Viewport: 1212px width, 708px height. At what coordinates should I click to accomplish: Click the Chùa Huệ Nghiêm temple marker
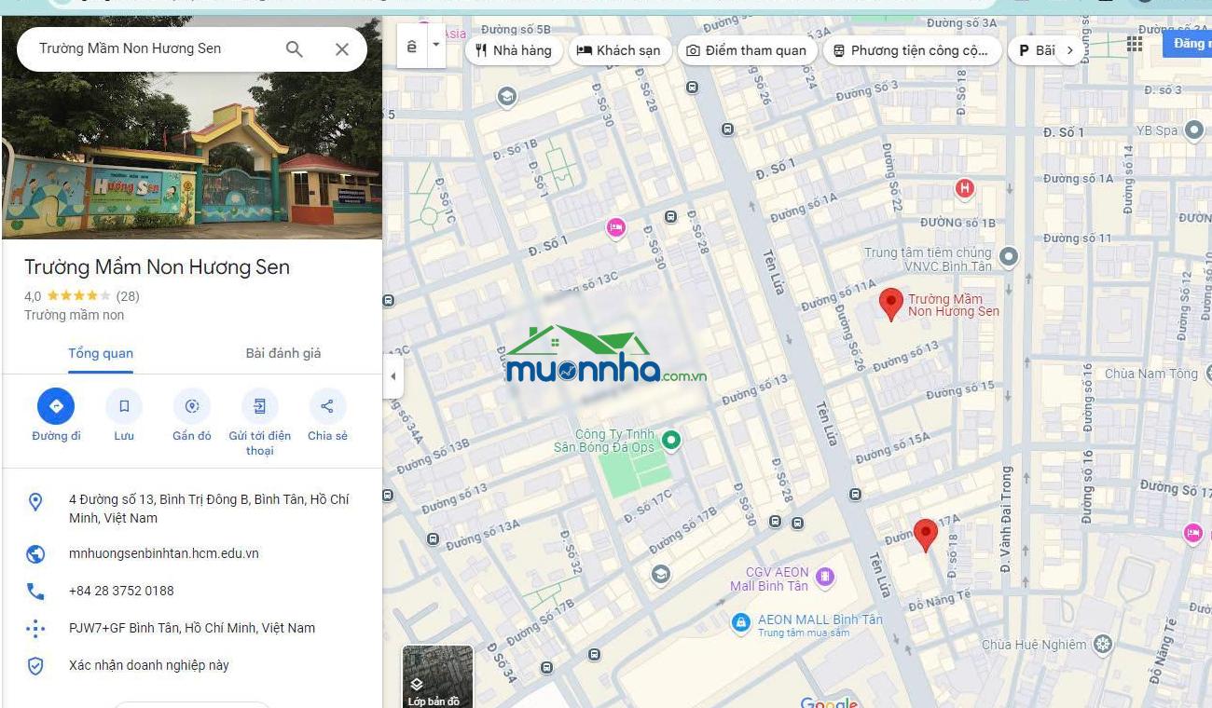tap(1103, 645)
